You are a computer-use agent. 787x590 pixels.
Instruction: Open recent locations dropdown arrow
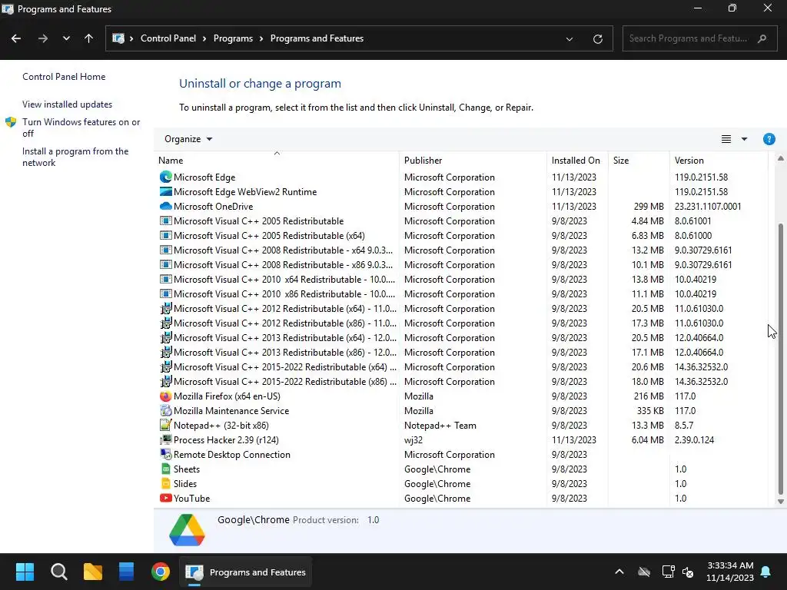click(66, 38)
